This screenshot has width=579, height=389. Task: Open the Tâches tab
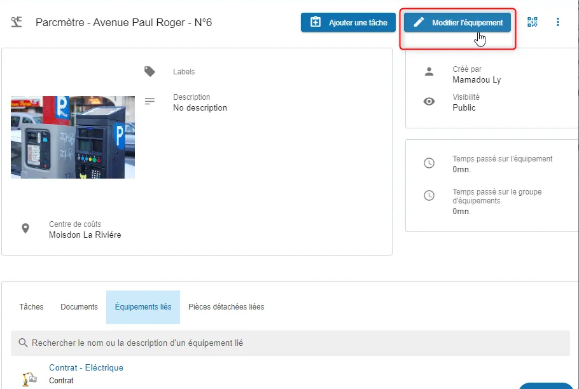tap(31, 307)
